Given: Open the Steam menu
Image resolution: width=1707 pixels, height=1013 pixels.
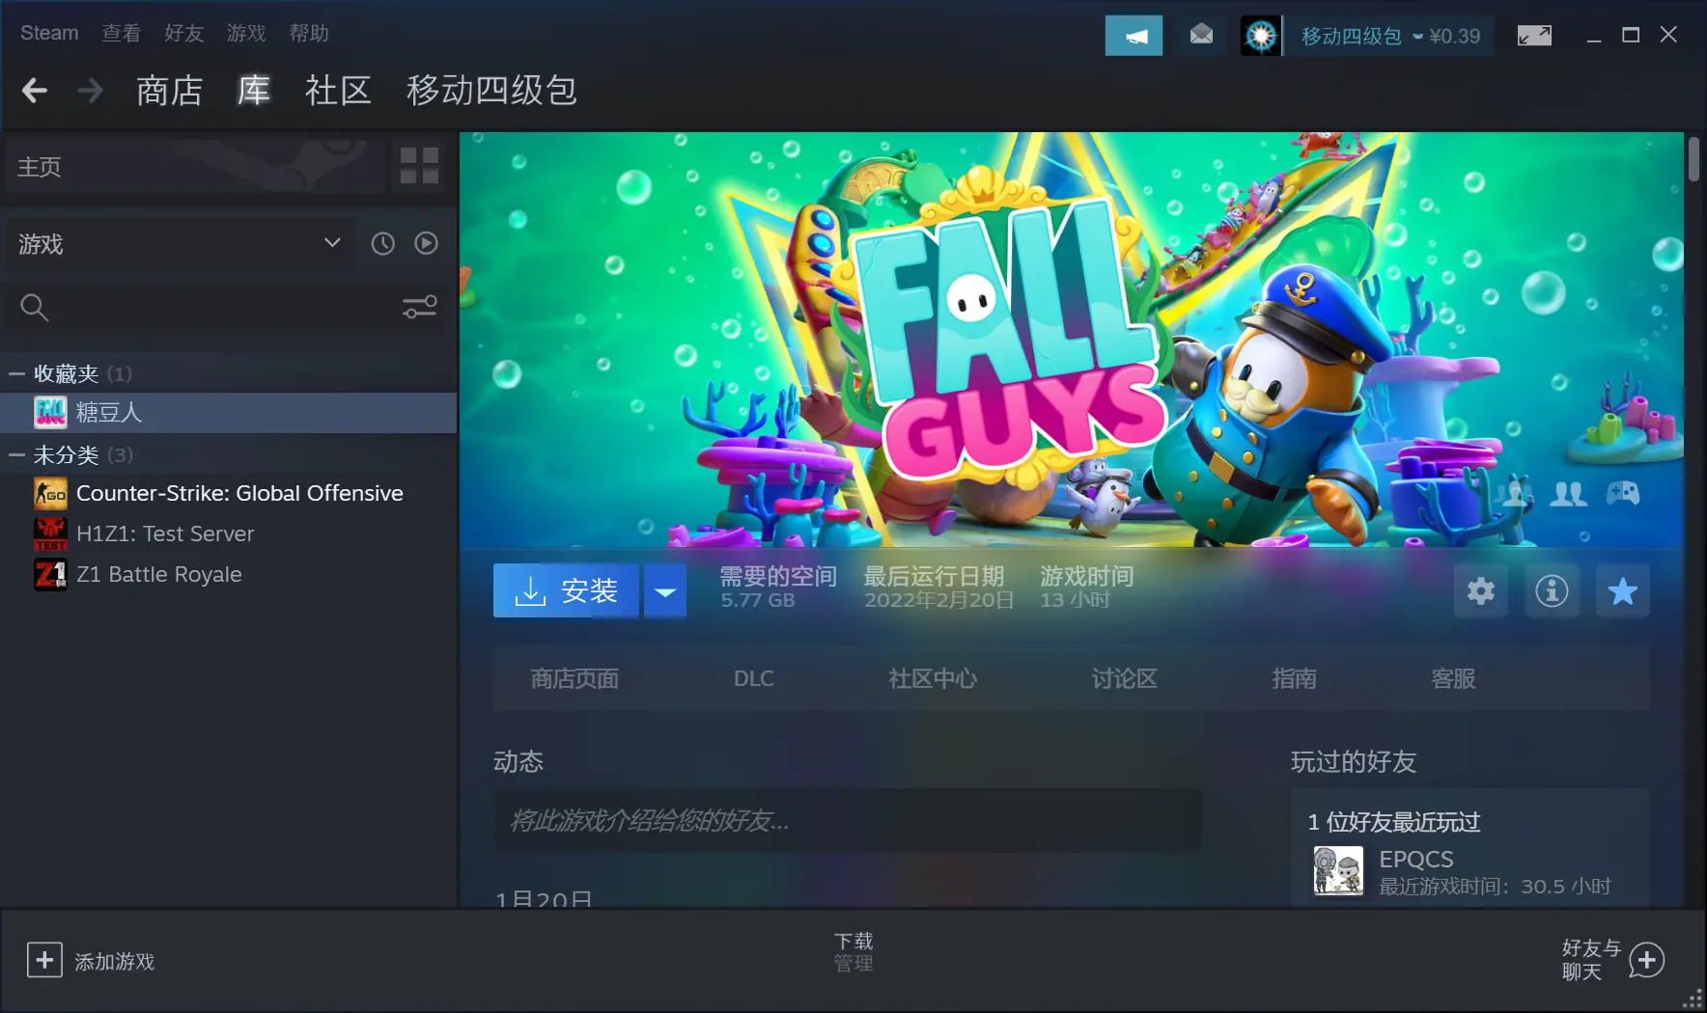Looking at the screenshot, I should (49, 33).
